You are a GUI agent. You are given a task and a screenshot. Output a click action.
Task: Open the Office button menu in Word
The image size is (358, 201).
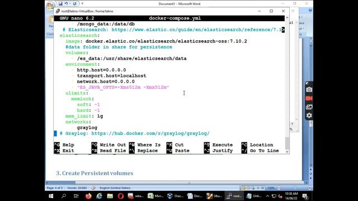tap(50, 6)
